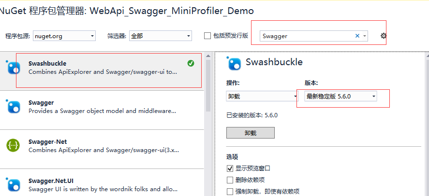Image resolution: width=429 pixels, height=196 pixels.
Task: Select the Swagger-Net package title
Action: pyautogui.click(x=47, y=141)
